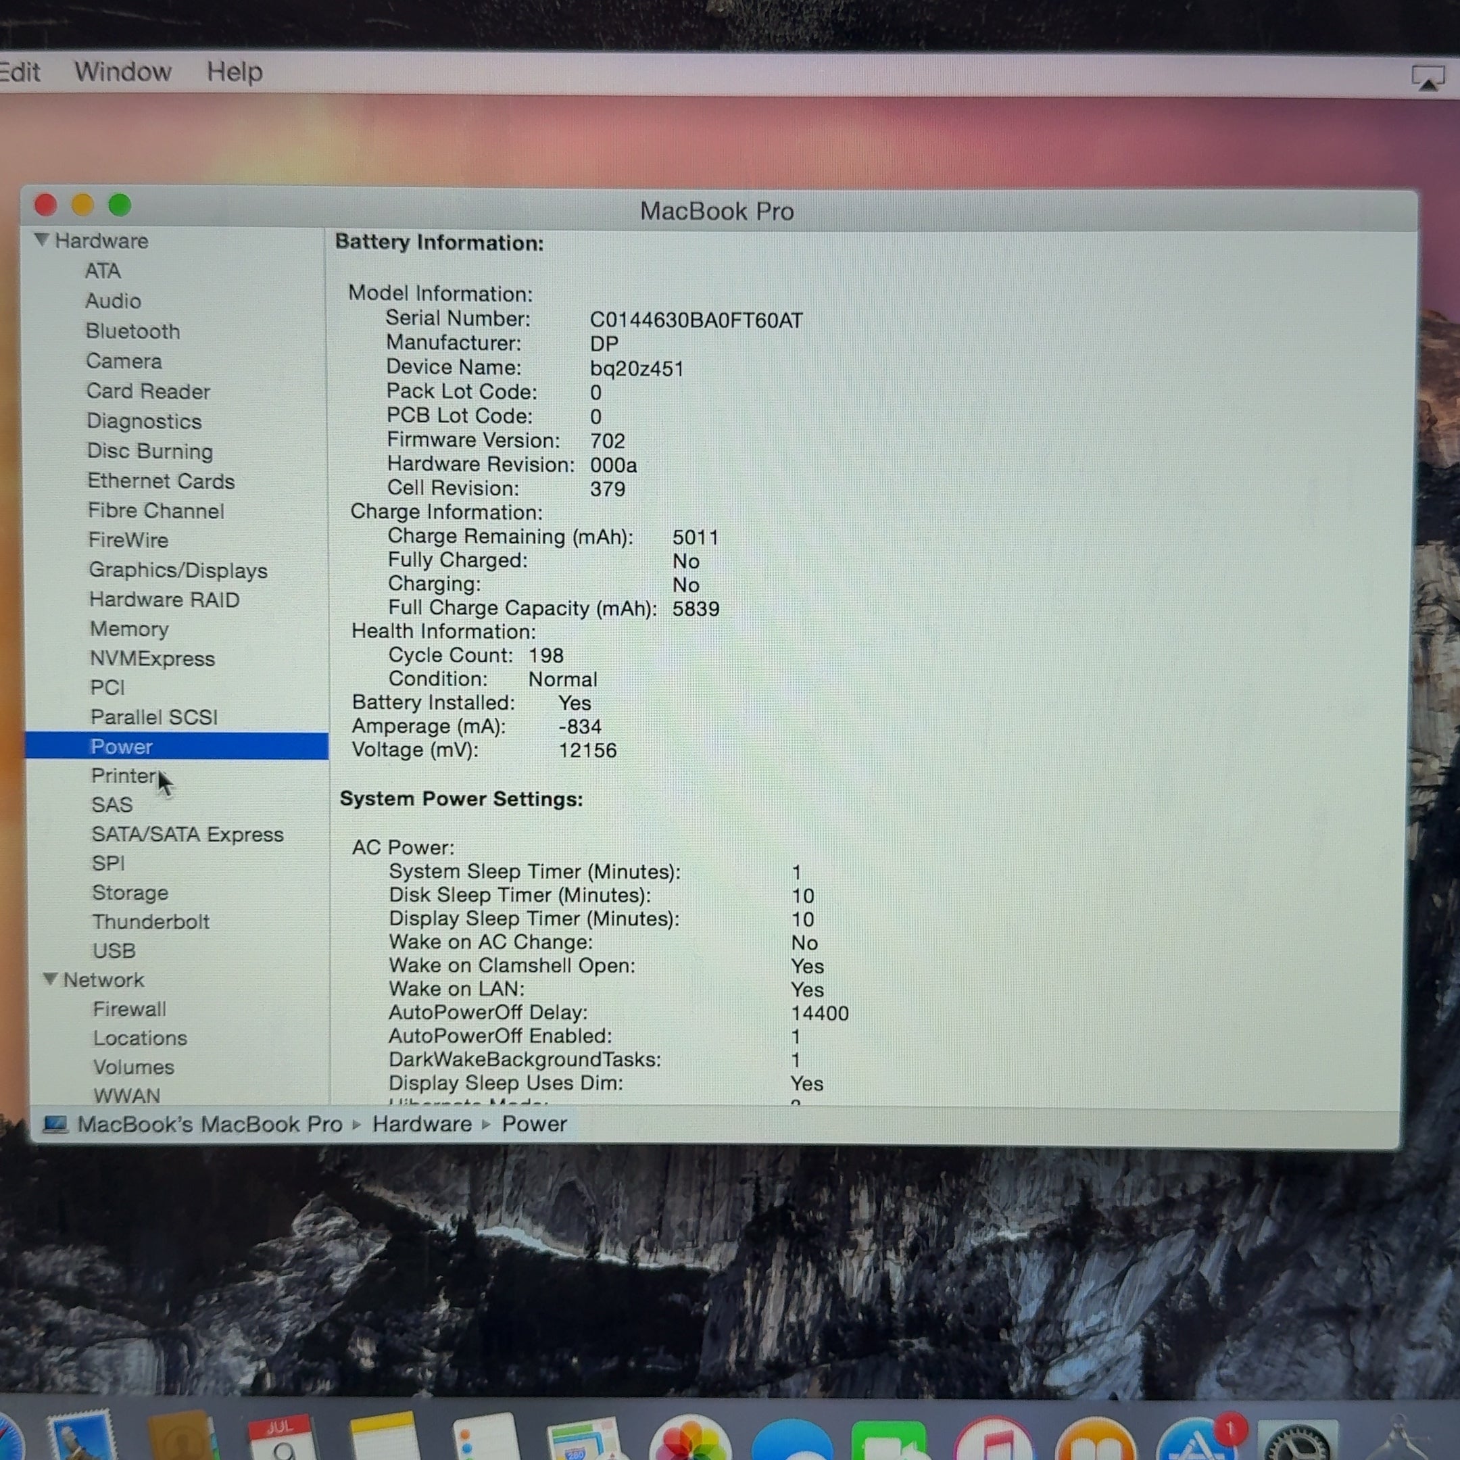This screenshot has width=1460, height=1460.
Task: Collapse the Network section triangle
Action: coord(51,979)
